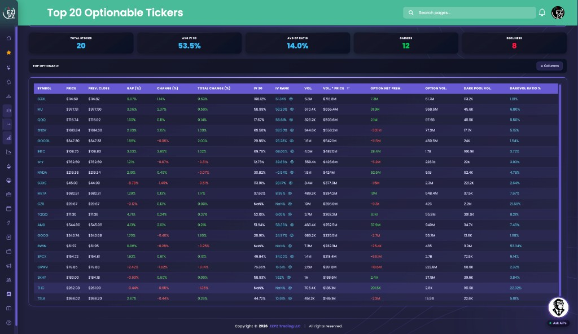Sort table by Price column header
This screenshot has width=578, height=334.
tap(71, 89)
